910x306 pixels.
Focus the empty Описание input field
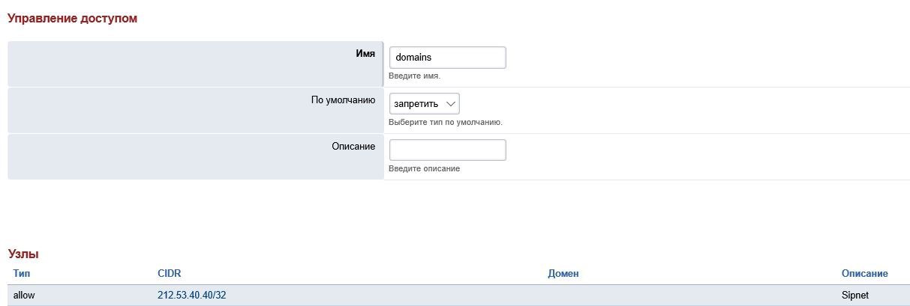(447, 150)
